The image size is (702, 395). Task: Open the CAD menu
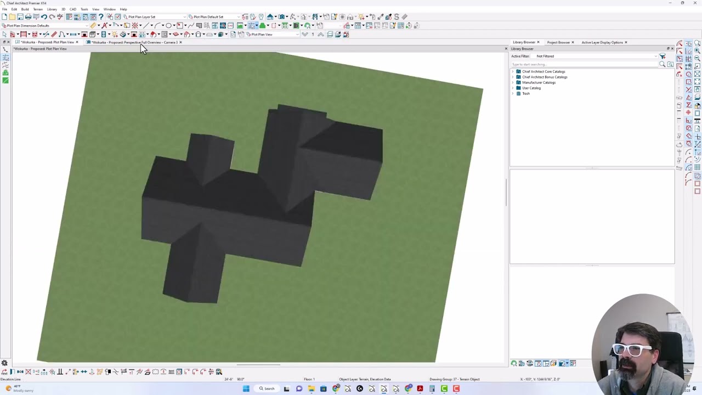[72, 9]
